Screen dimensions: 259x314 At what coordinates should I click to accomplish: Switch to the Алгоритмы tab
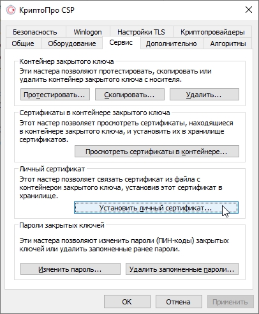coord(228,43)
